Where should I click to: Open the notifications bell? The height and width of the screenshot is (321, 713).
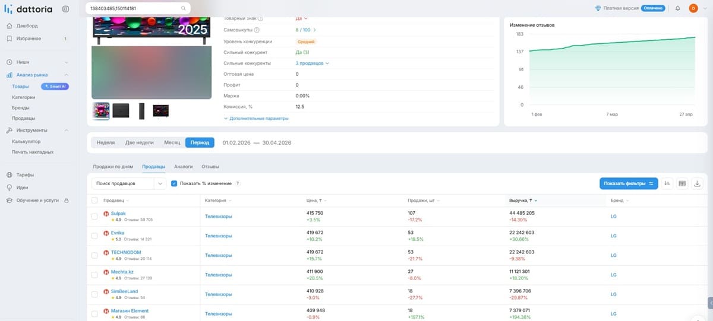click(677, 8)
